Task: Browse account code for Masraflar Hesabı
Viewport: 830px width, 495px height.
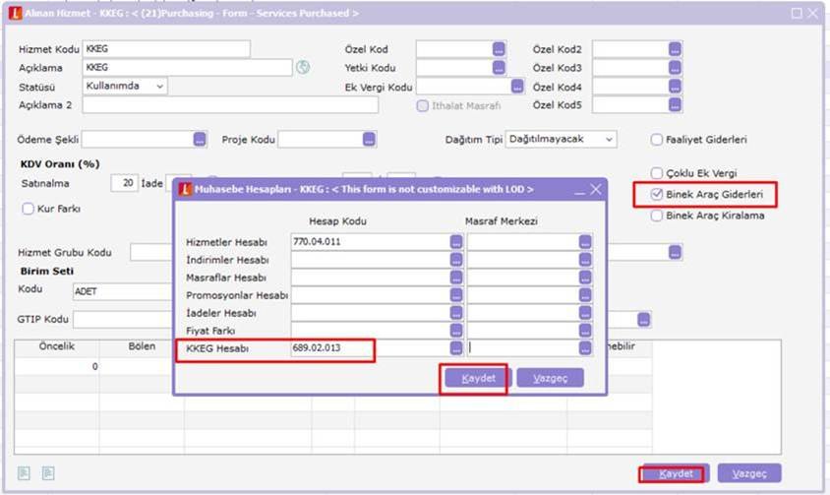Action: point(456,278)
